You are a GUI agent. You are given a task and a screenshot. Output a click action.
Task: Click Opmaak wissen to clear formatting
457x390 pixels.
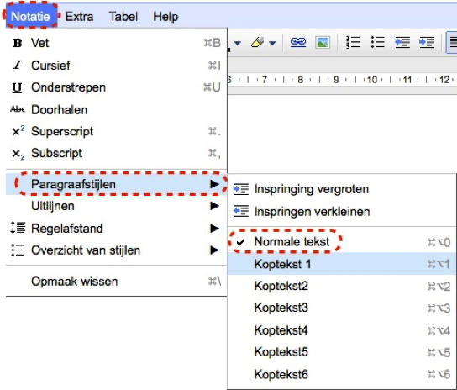click(x=116, y=282)
